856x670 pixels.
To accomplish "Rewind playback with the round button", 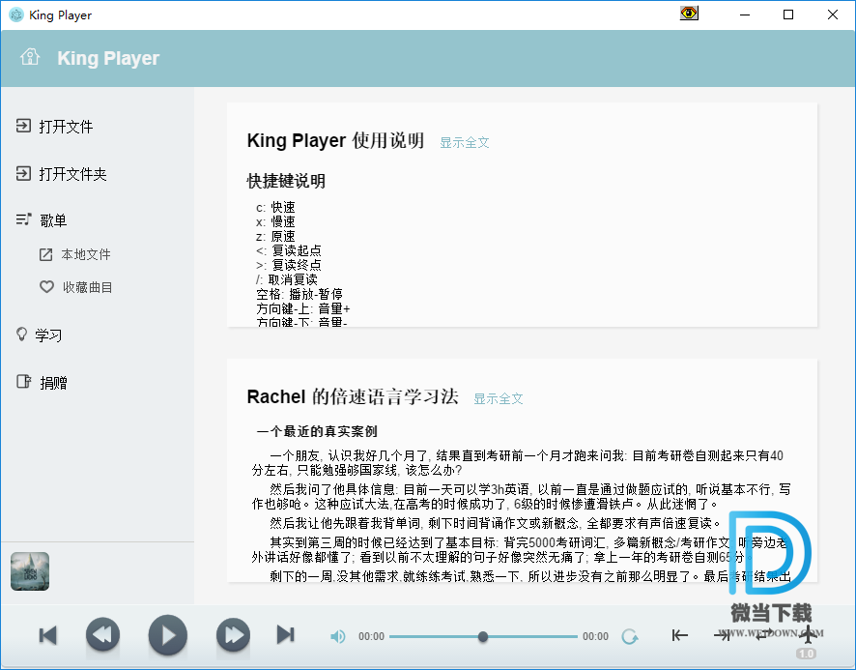I will pos(102,635).
